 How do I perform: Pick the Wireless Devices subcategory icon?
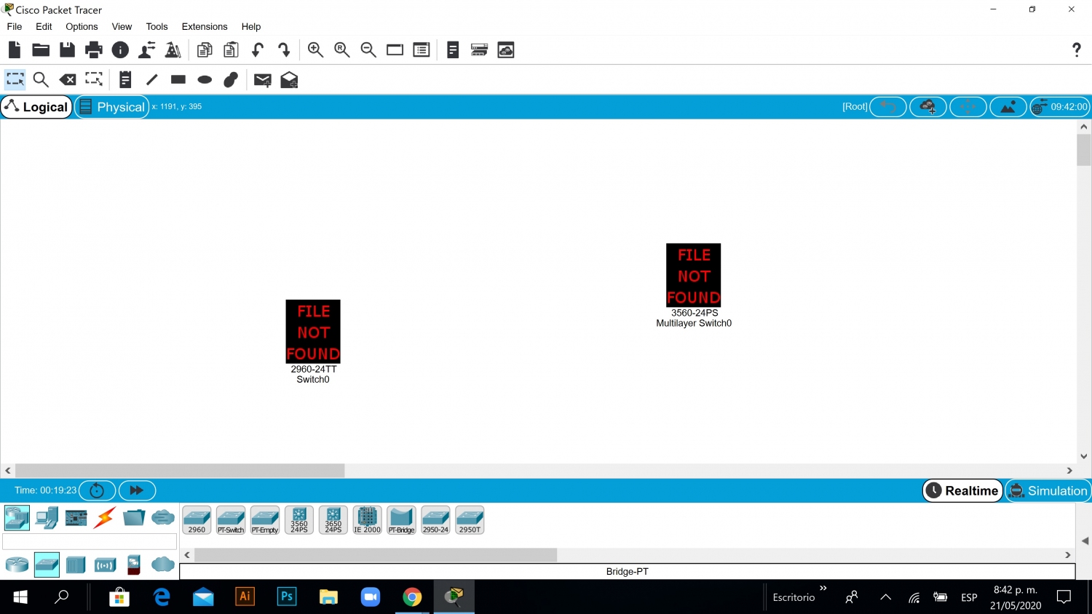(105, 565)
